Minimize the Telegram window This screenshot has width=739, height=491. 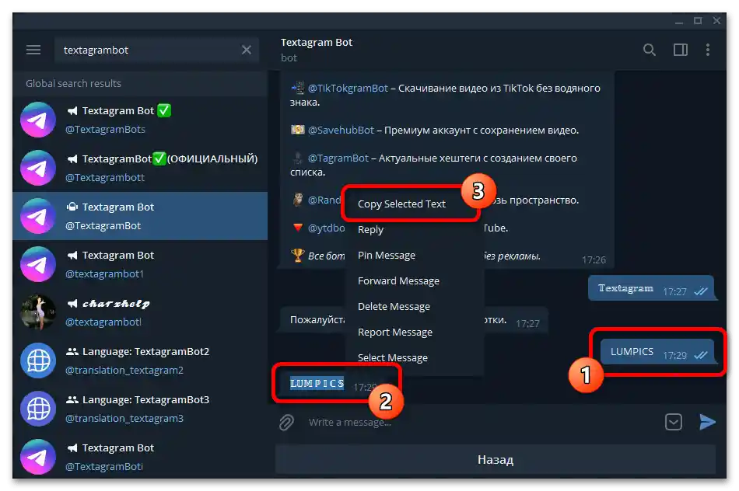pyautogui.click(x=678, y=21)
